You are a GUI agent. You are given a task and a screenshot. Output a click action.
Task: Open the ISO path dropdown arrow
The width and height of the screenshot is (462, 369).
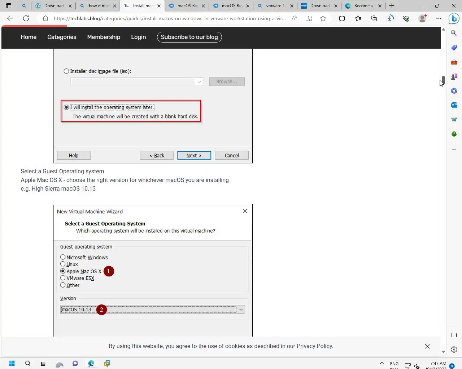pyautogui.click(x=199, y=82)
